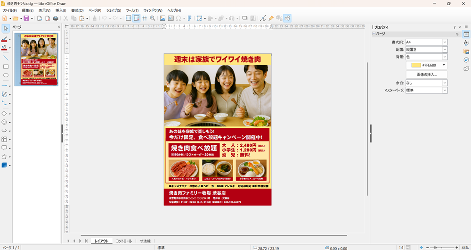Click the Open folder icon
The width and height of the screenshot is (471, 250).
click(x=16, y=18)
